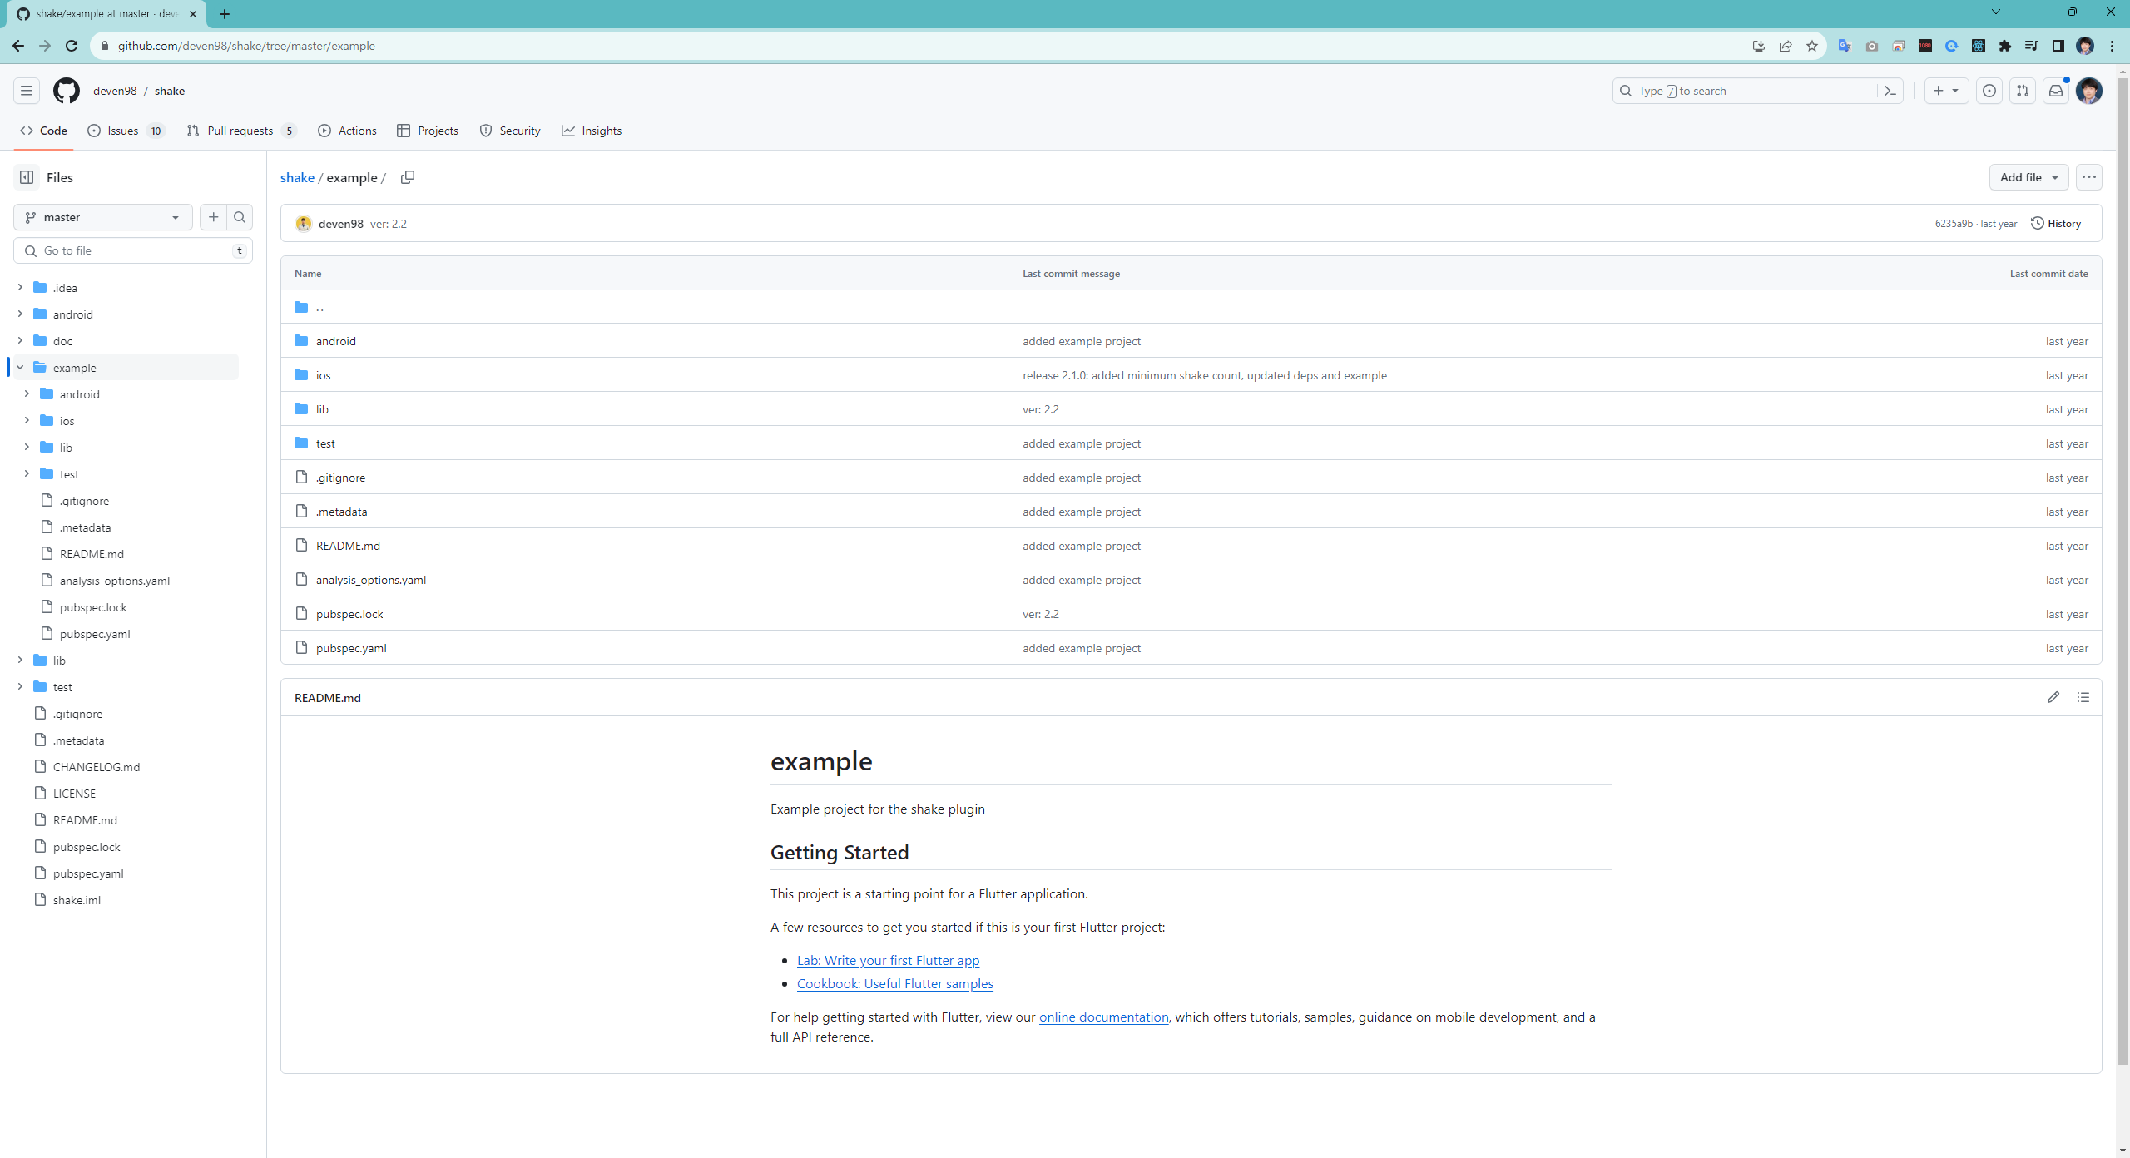
Task: Expand the doc folder in the tree
Action: point(20,340)
